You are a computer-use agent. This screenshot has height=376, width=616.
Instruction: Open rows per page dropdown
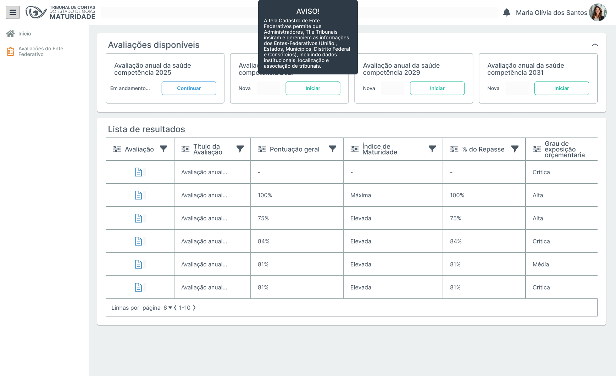pyautogui.click(x=167, y=308)
